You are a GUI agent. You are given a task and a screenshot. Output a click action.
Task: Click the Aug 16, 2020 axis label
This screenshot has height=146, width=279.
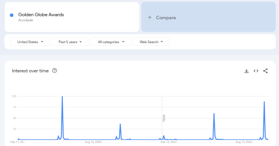coord(93,142)
